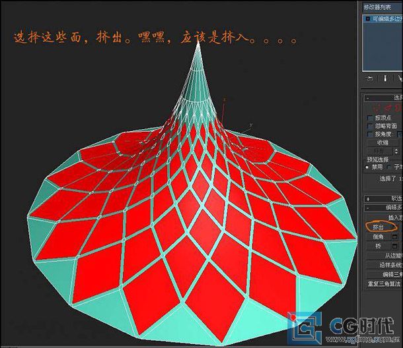Open the 桥 settings box

pos(395,246)
